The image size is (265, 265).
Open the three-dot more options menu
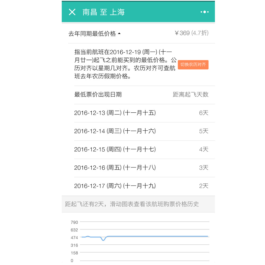205,12
